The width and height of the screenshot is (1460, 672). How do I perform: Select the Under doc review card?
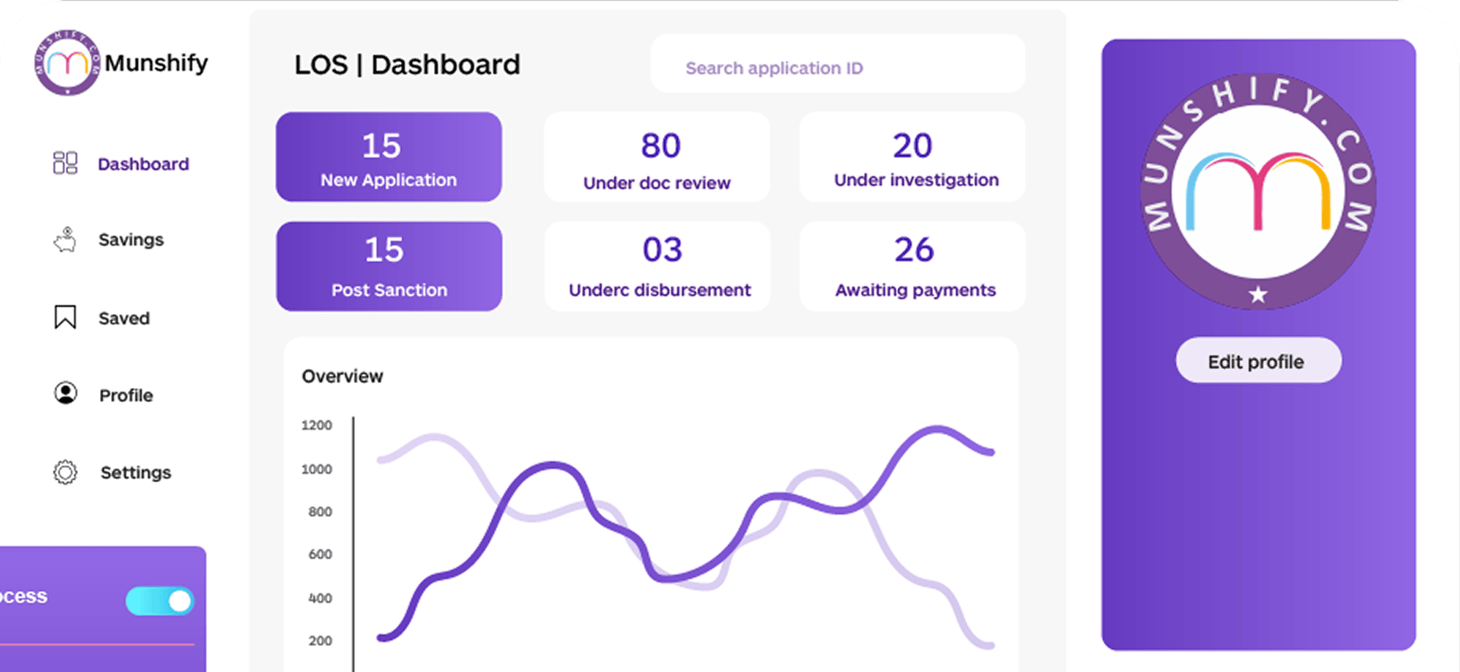coord(657,157)
